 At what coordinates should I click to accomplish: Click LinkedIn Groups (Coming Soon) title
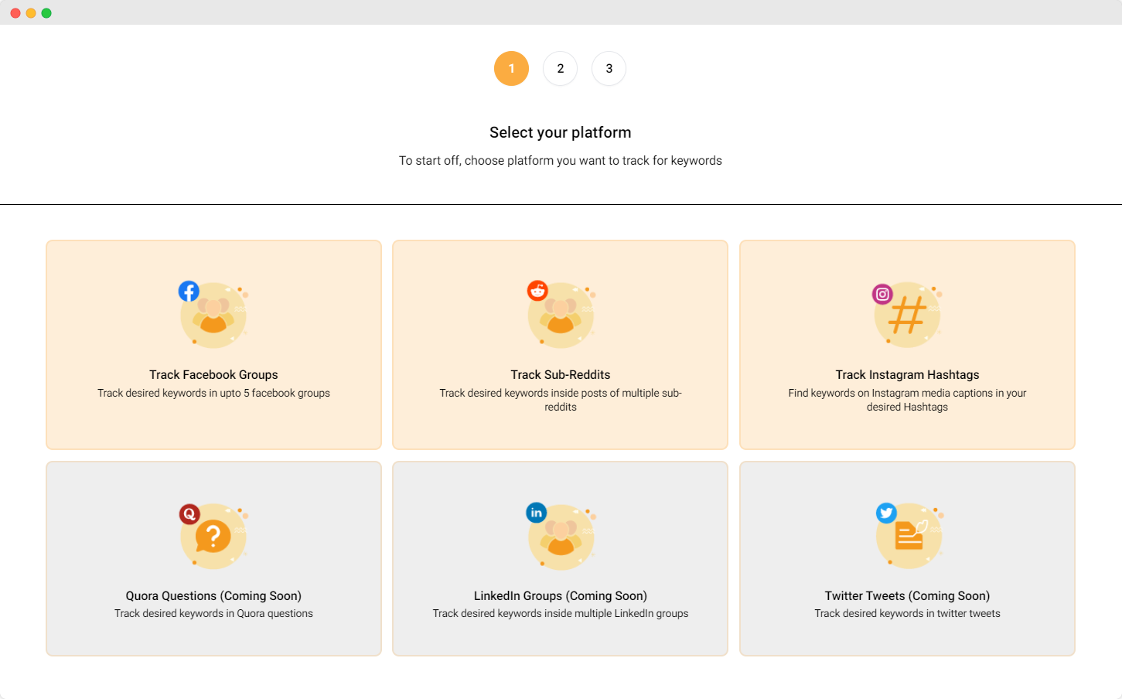(561, 596)
